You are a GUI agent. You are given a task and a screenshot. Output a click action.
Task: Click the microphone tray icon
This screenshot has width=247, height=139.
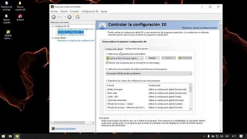(x=208, y=136)
